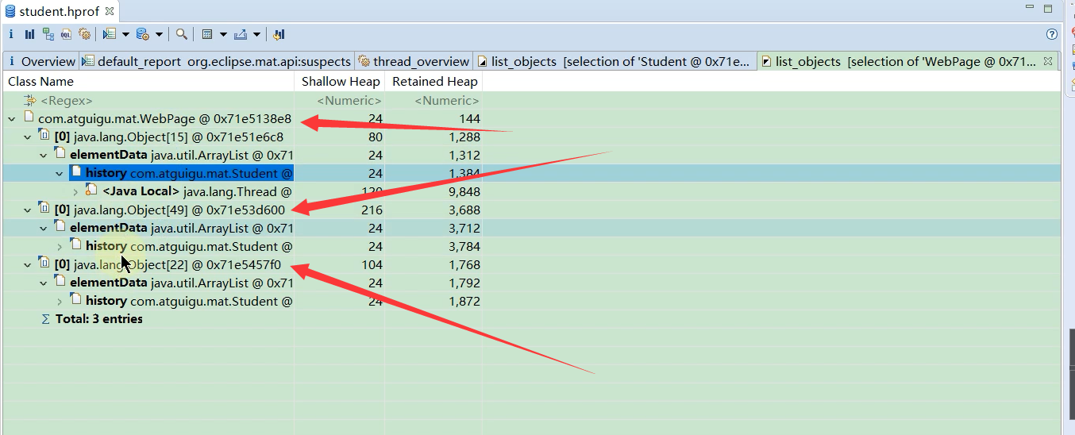Click the Total: 3 entries row

(531, 319)
